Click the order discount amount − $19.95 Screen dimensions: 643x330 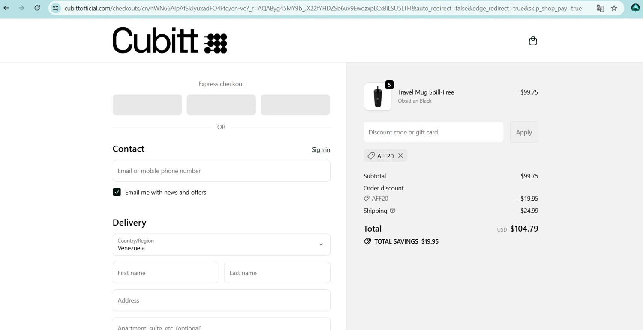527,199
